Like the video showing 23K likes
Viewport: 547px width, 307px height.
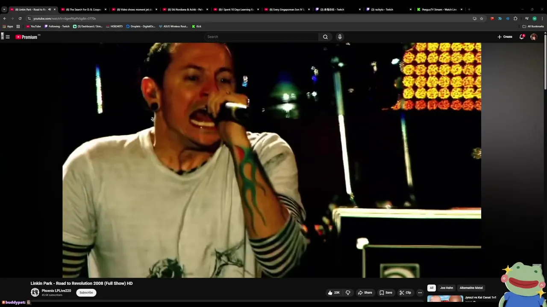(333, 293)
